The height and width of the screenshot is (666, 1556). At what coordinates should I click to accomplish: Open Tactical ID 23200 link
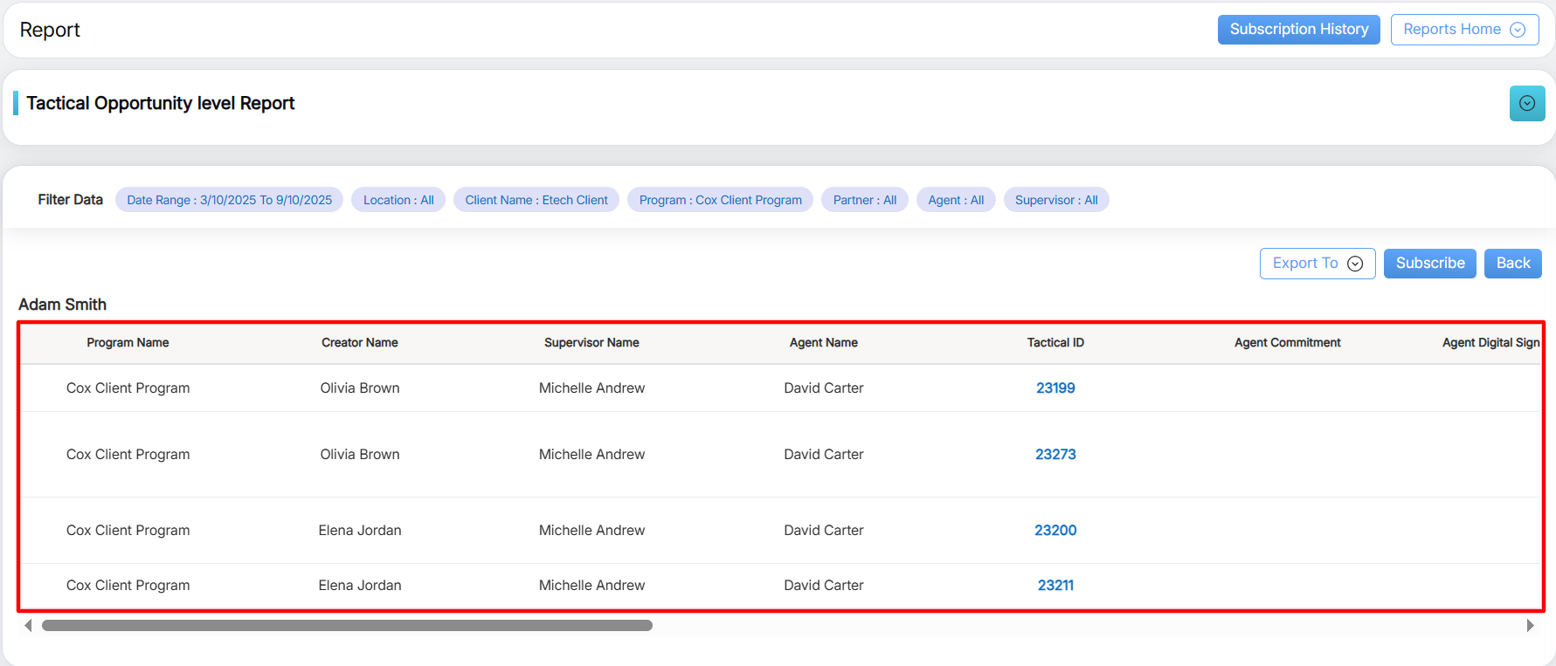click(x=1055, y=531)
